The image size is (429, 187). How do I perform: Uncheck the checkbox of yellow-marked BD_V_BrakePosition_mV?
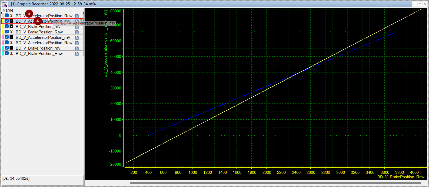click(7, 27)
